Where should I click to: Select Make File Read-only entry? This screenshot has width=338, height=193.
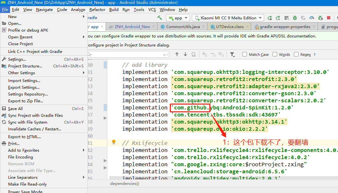pyautogui.click(x=44, y=184)
